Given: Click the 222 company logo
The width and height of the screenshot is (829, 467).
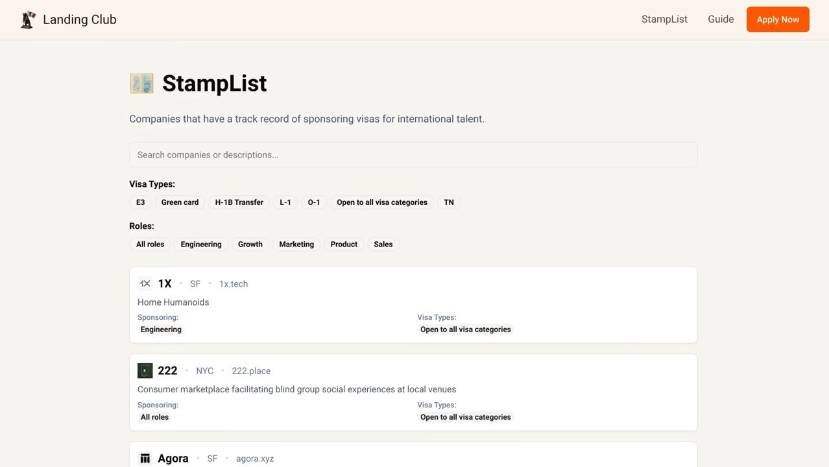Looking at the screenshot, I should (x=145, y=370).
